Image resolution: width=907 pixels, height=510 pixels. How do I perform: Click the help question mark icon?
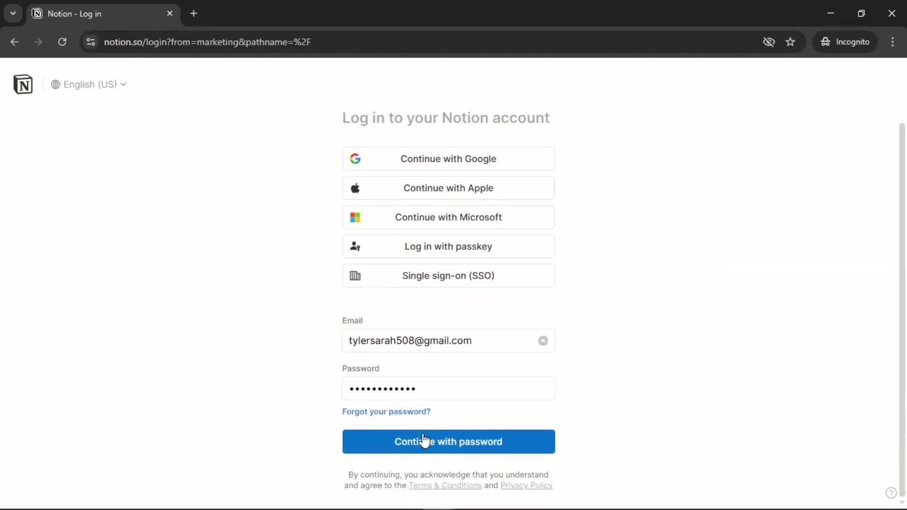(x=890, y=493)
